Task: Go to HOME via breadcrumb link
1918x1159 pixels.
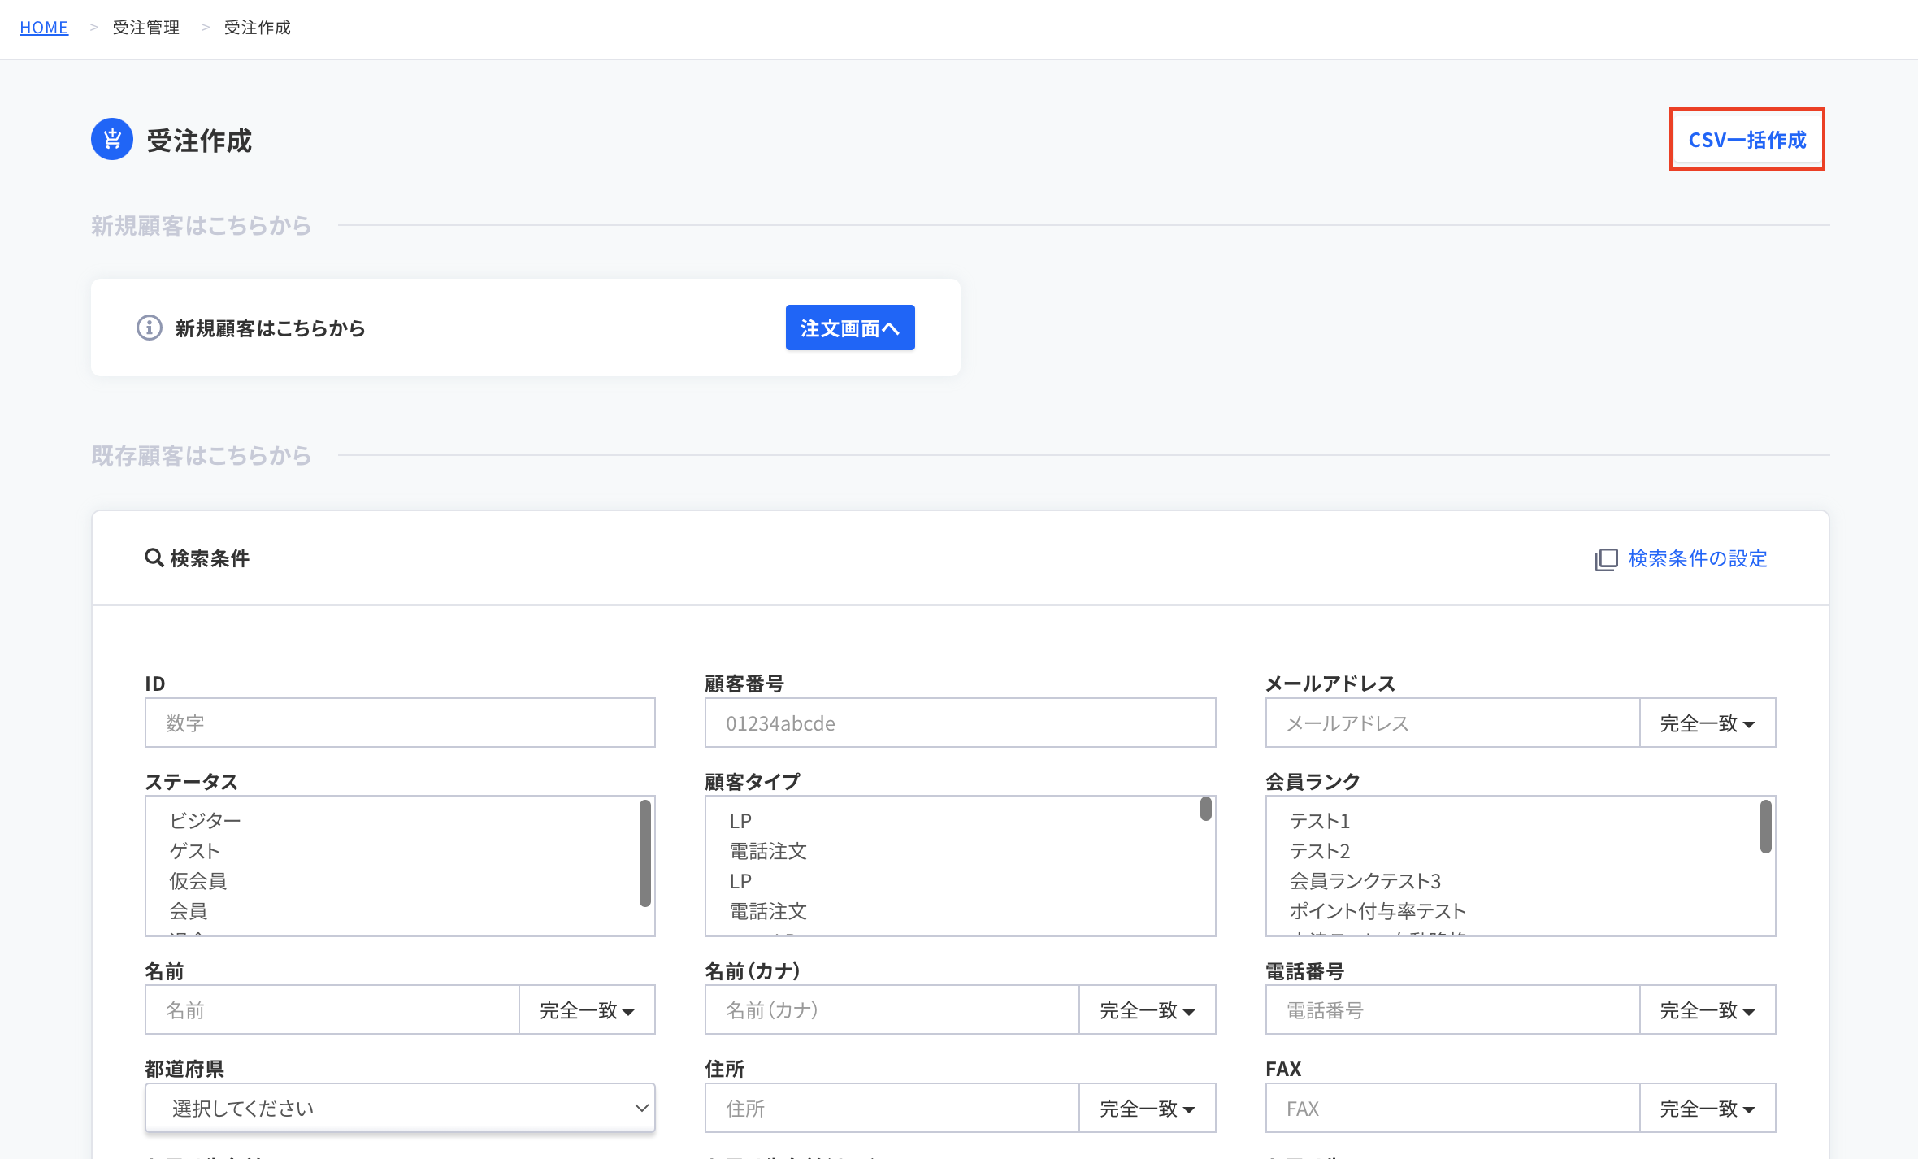Action: tap(44, 28)
